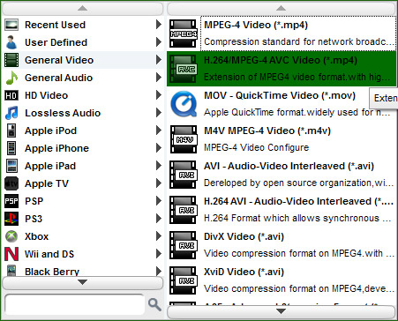398x321 pixels.
Task: Click the AVC film strip format icon
Action: (184, 69)
